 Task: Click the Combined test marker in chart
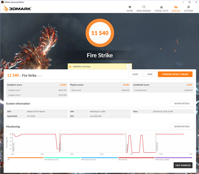point(157,147)
